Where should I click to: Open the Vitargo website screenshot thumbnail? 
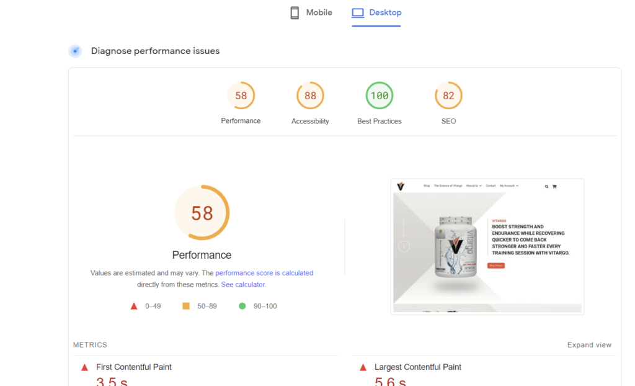[487, 246]
